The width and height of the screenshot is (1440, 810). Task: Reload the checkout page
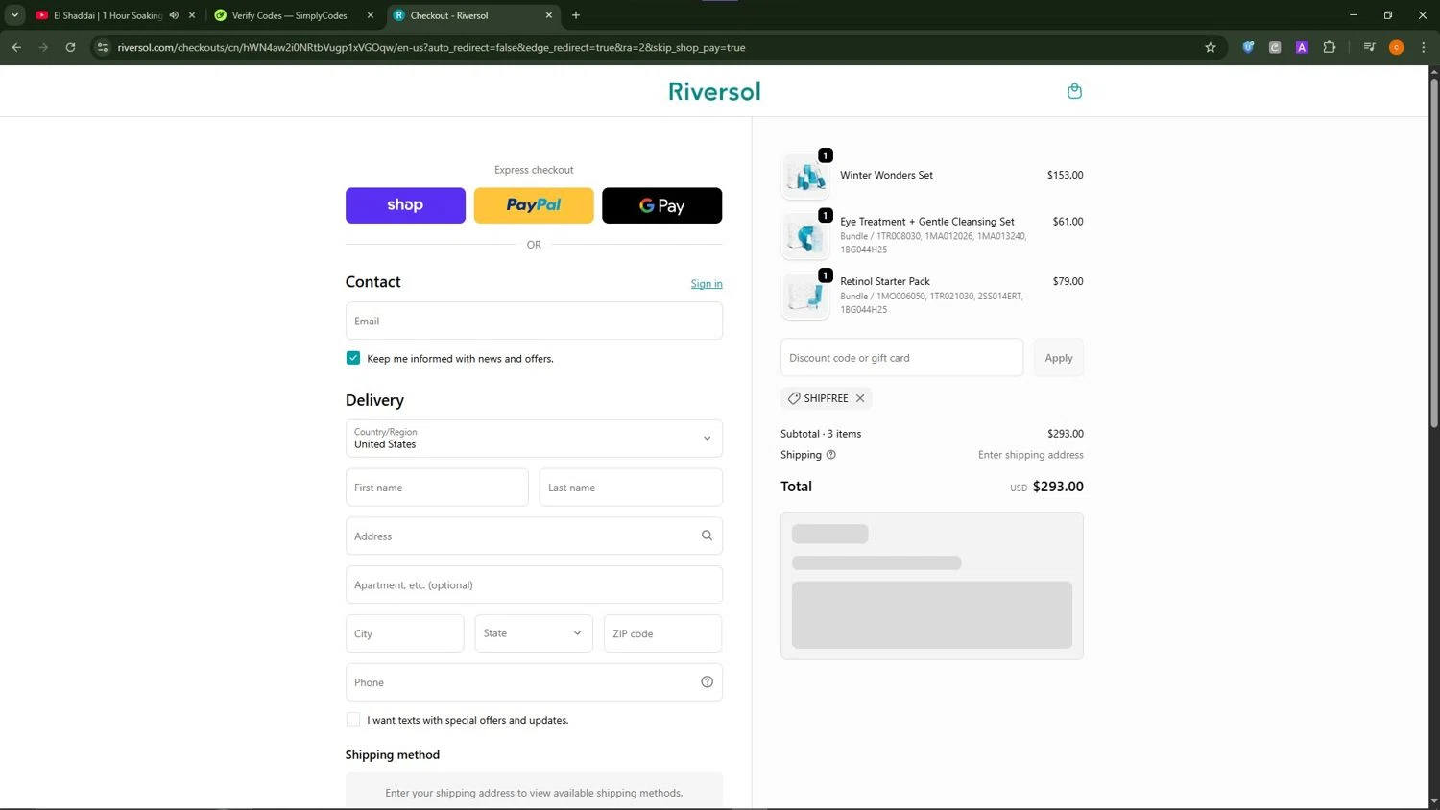(x=70, y=47)
